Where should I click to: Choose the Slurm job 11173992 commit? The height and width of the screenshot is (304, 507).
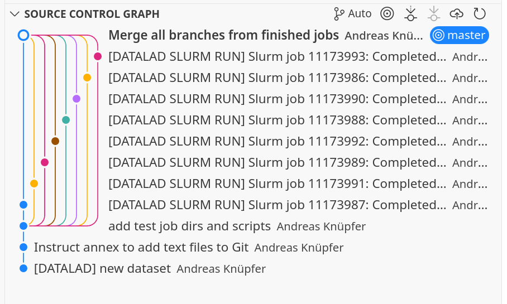click(x=277, y=141)
